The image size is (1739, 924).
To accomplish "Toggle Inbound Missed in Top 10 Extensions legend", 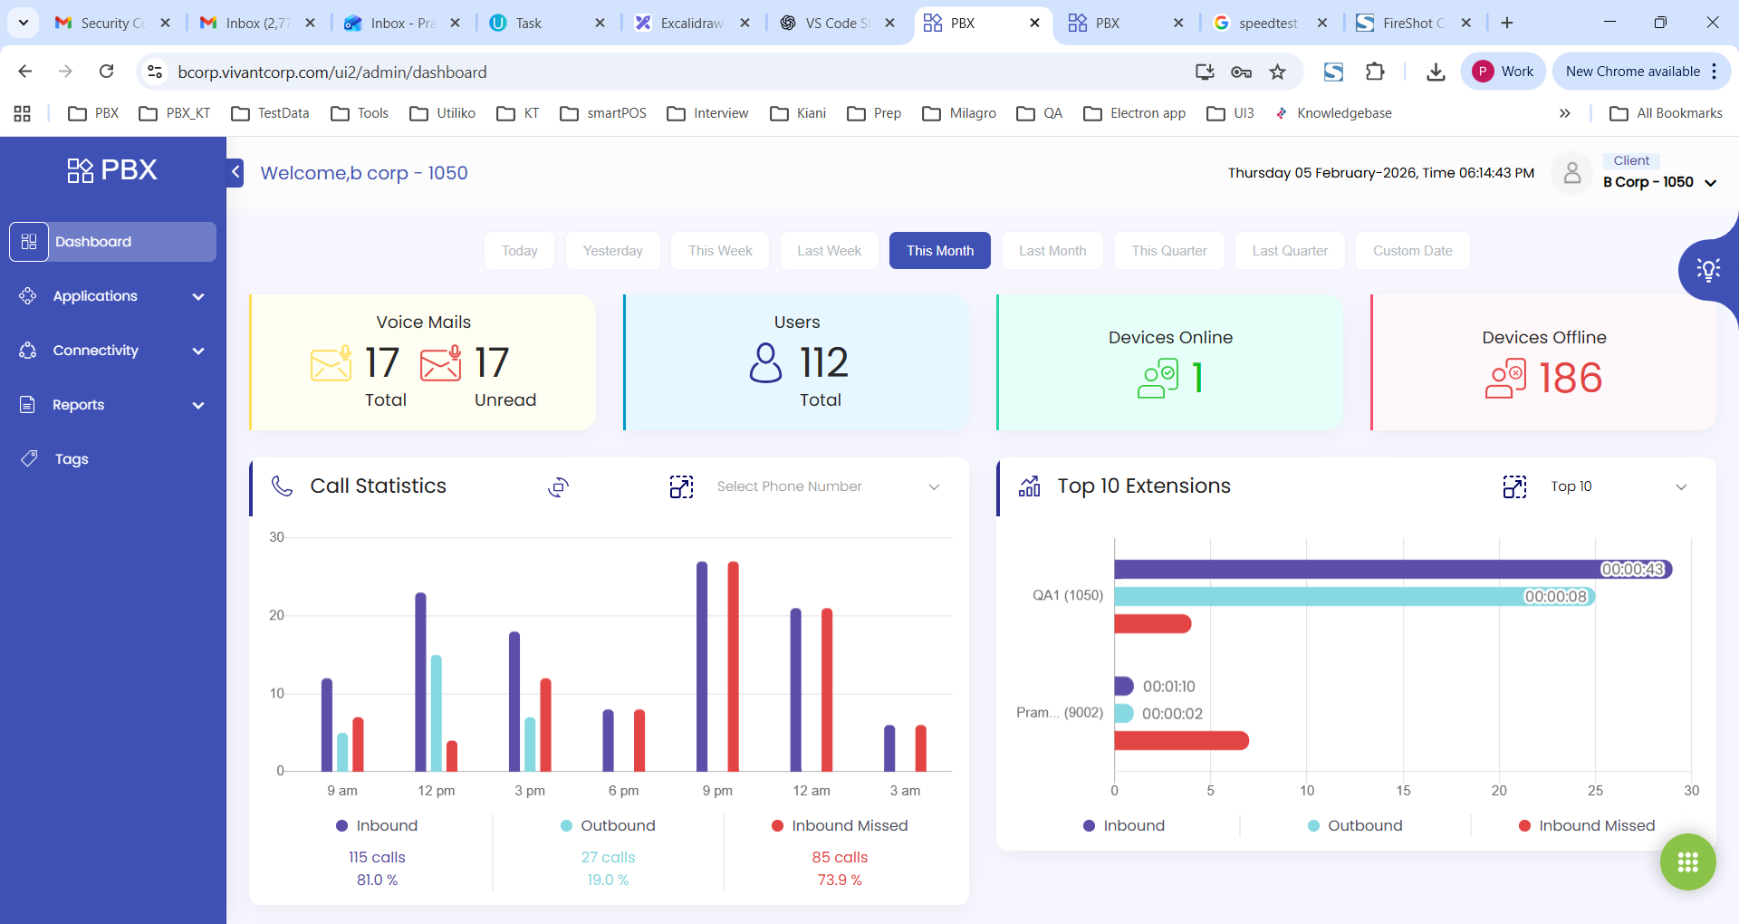I will point(1587,825).
